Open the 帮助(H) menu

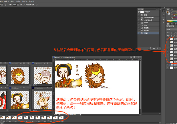(31, 1)
